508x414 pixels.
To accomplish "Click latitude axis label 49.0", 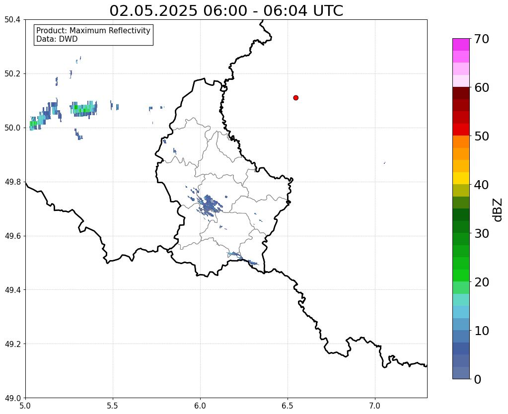I will click(x=12, y=398).
